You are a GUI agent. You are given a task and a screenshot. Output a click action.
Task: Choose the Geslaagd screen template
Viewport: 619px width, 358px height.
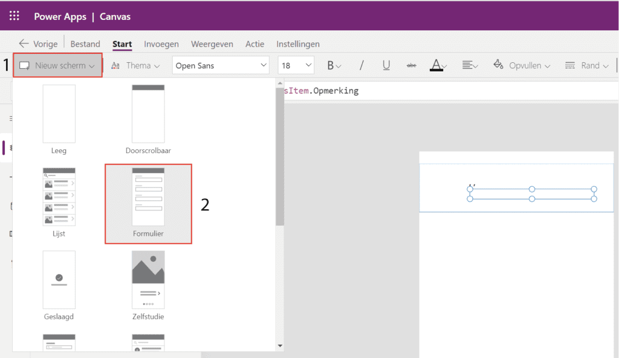59,285
